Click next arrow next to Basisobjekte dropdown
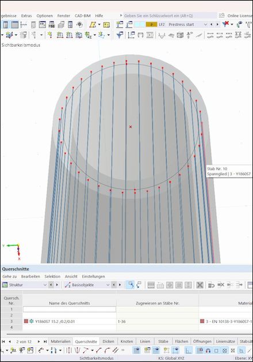Viewport: 253px width, 362px height. [x=120, y=285]
